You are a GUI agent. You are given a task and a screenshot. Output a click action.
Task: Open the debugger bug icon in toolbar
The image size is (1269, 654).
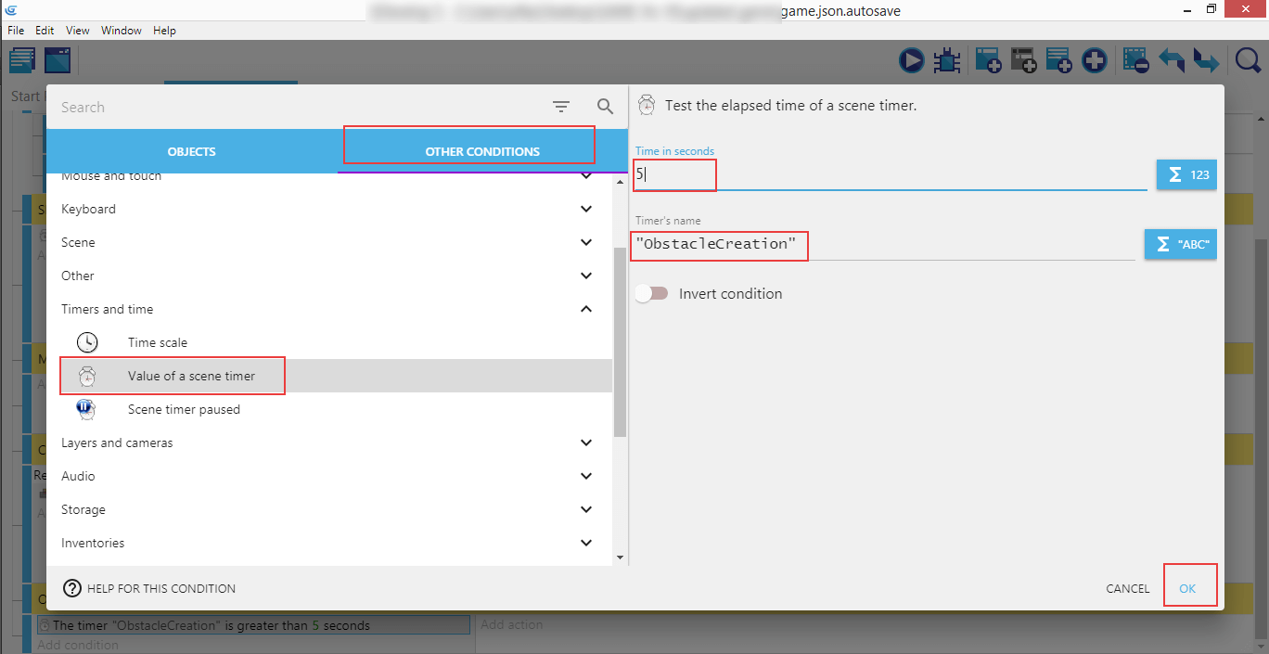click(946, 61)
